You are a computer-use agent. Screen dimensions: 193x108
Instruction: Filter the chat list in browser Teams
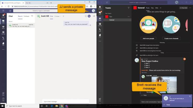(x=32, y=16)
